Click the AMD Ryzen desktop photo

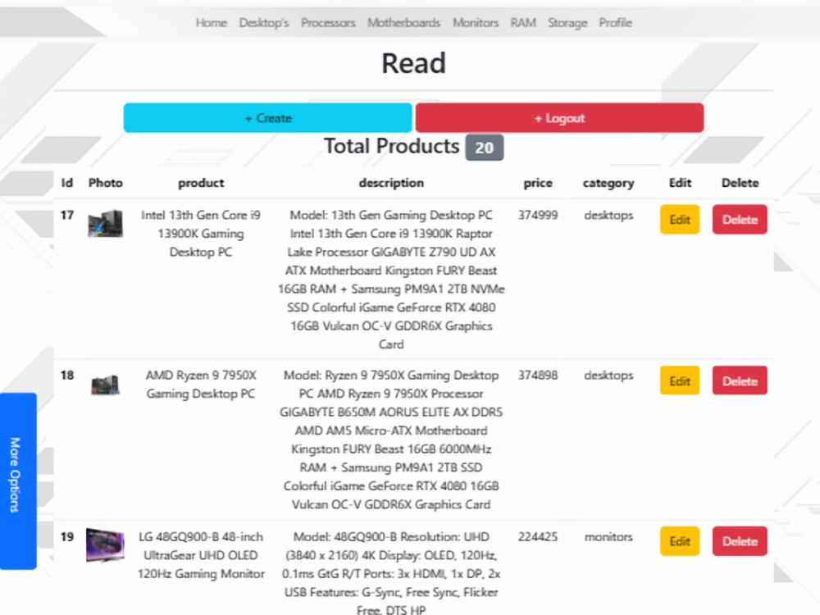click(x=105, y=385)
